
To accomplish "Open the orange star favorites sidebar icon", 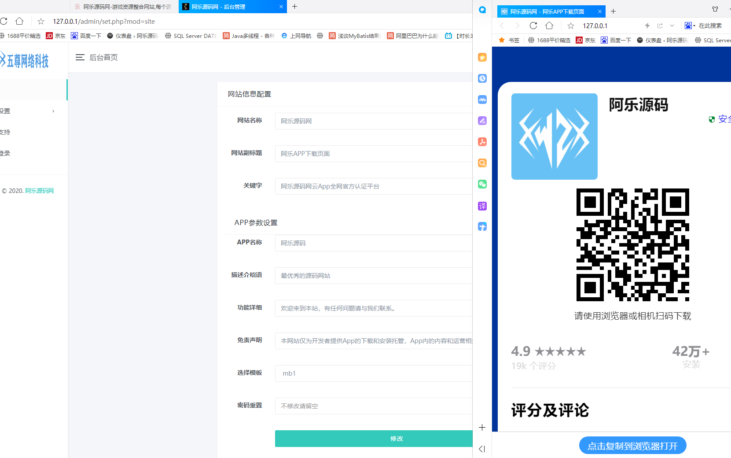I will pos(482,57).
